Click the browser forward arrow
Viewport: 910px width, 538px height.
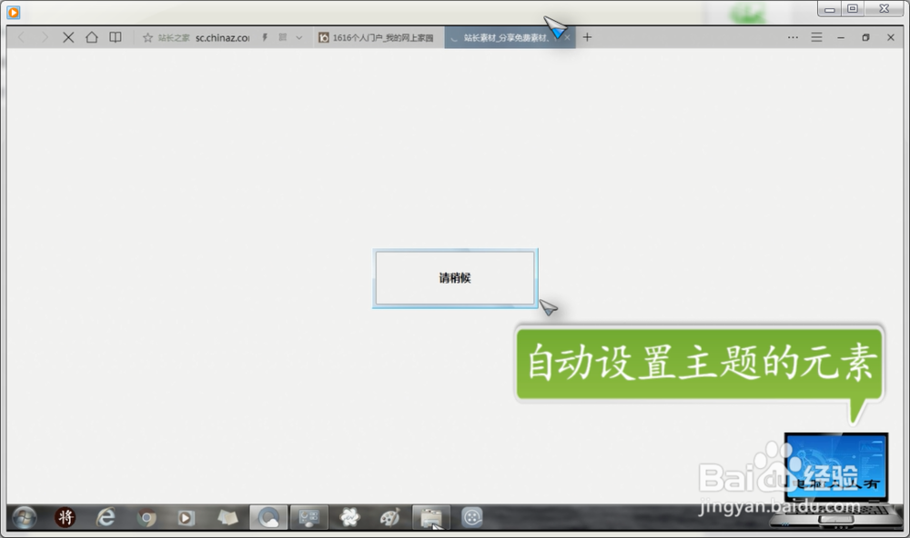(x=45, y=37)
